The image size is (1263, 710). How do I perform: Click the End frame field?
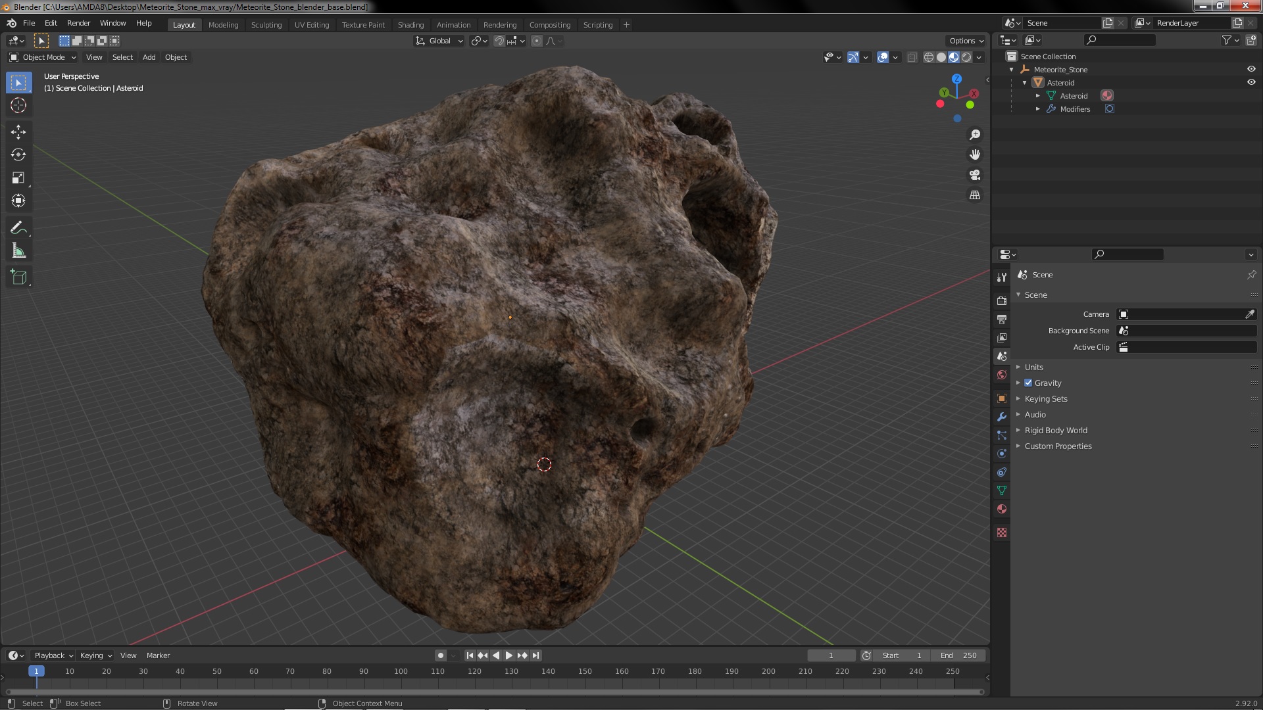coord(958,655)
